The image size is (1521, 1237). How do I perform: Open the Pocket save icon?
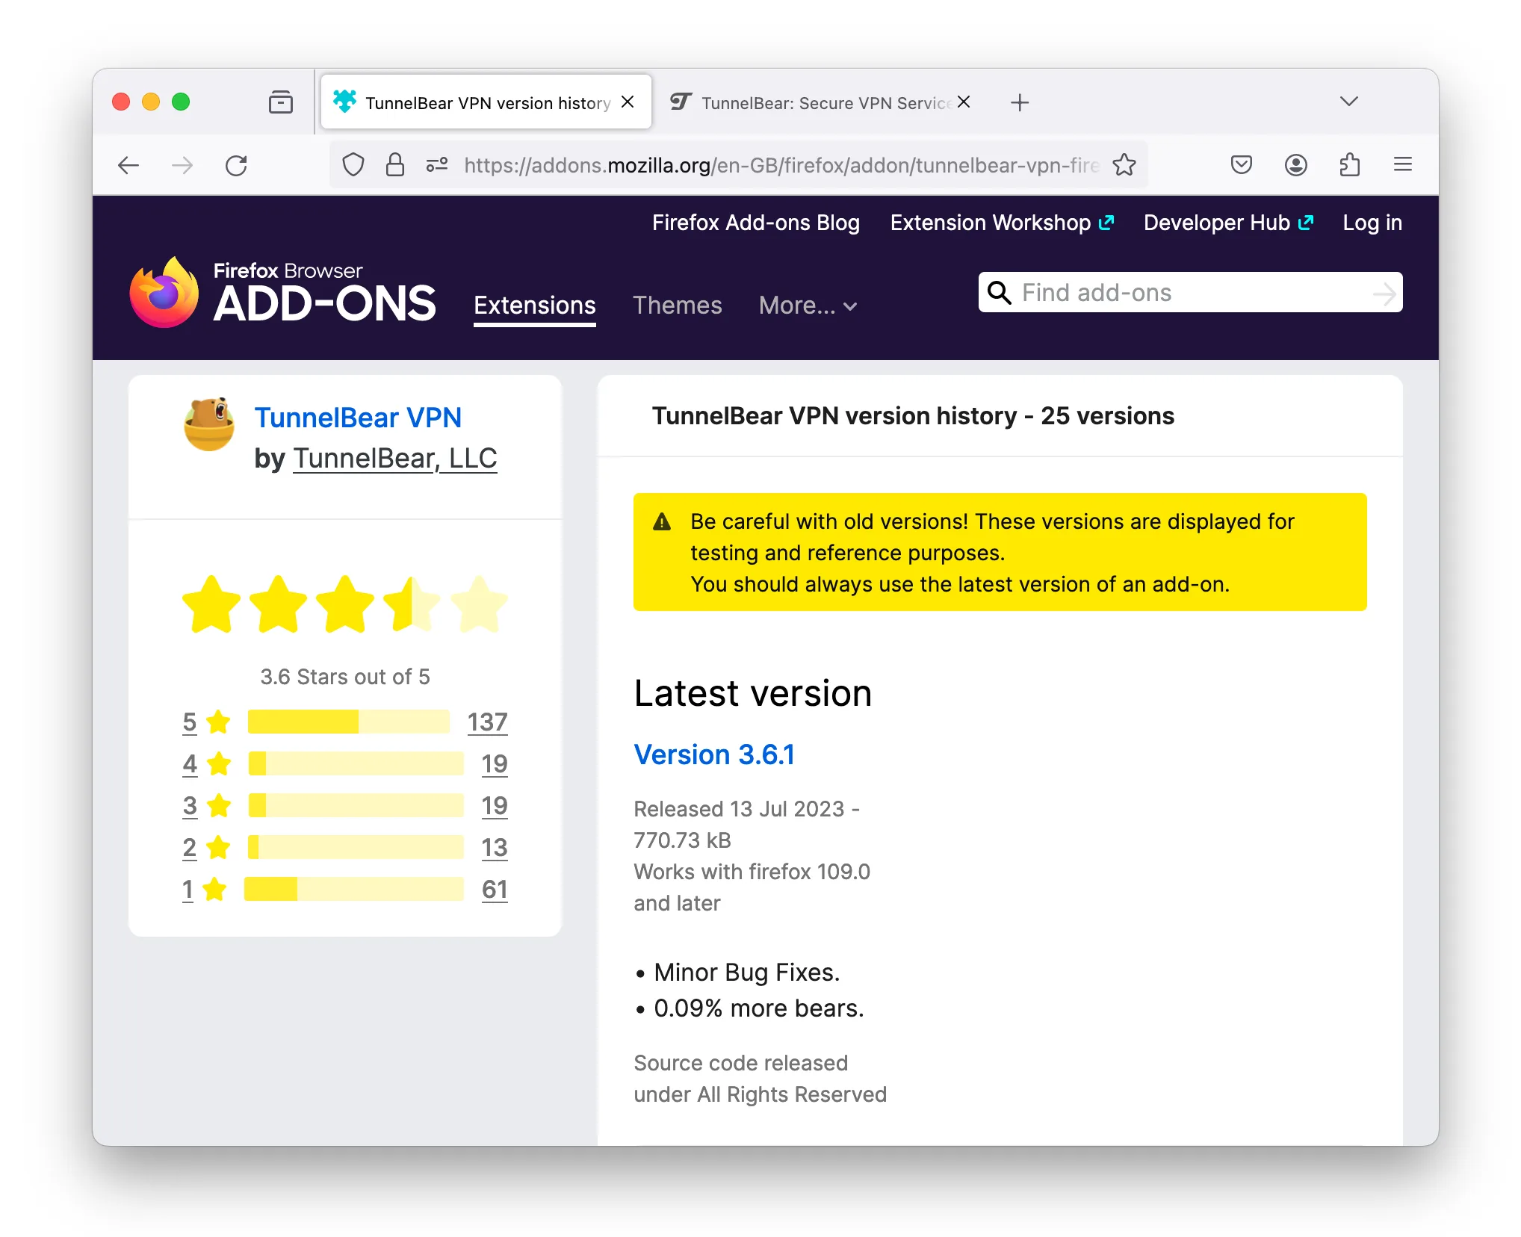(1242, 164)
